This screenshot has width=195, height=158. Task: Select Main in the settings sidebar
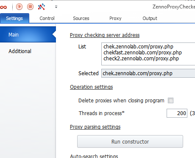coord(28,34)
